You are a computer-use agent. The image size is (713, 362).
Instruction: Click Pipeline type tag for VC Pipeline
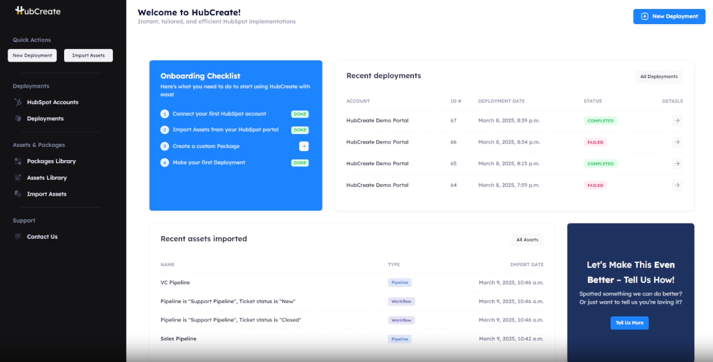[x=400, y=283]
